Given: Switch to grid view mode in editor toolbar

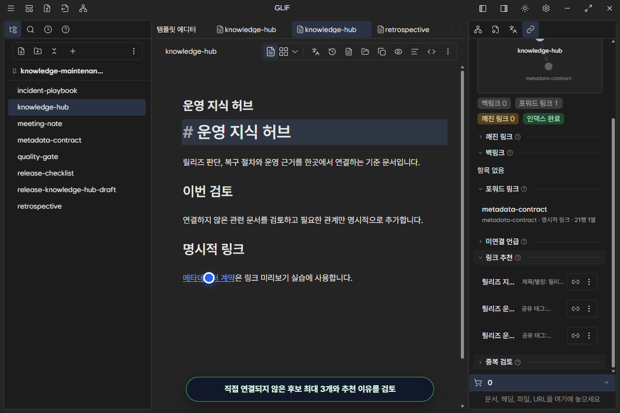Looking at the screenshot, I should tap(284, 52).
